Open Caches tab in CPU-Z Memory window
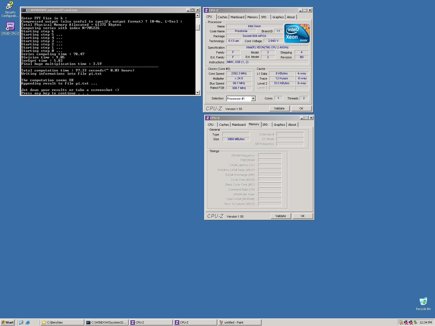This screenshot has width=435, height=326. tap(224, 125)
